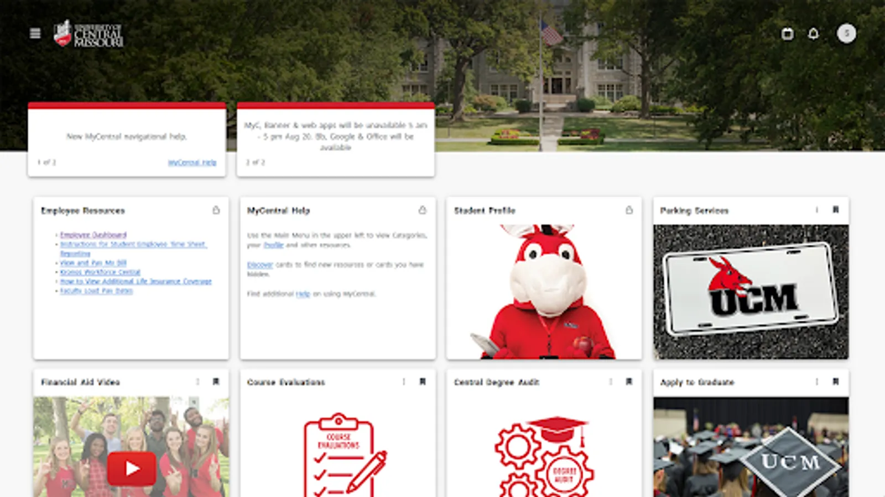Click the 'New MyCentral navigational help.' announcement text
The image size is (885, 497).
(x=127, y=136)
